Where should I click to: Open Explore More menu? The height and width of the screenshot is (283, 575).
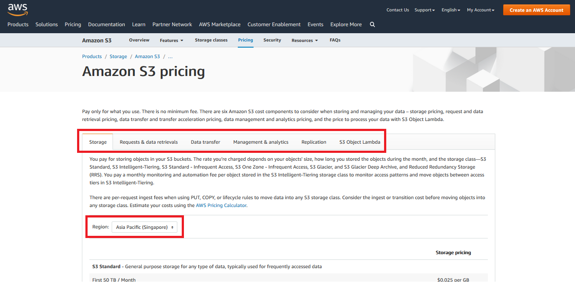click(x=346, y=24)
